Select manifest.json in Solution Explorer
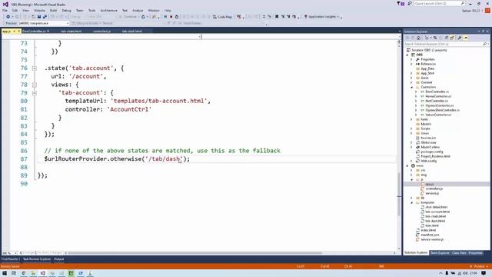This screenshot has width=492, height=277. (430, 235)
